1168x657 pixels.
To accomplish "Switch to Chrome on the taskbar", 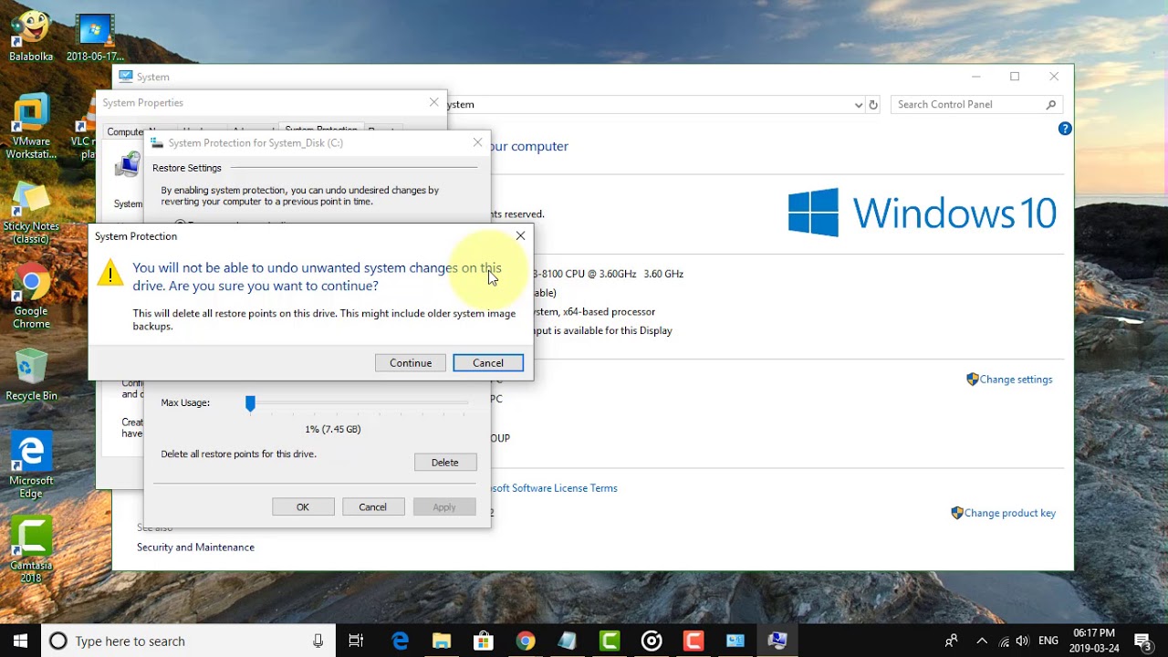I will (x=525, y=641).
